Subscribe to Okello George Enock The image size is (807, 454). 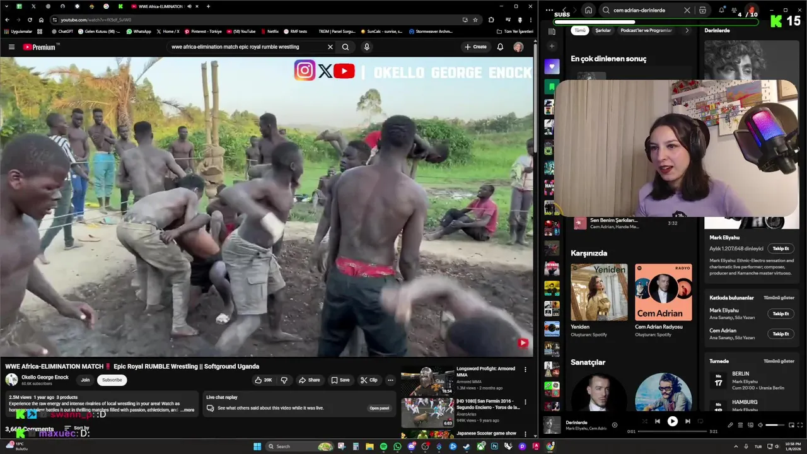112,380
